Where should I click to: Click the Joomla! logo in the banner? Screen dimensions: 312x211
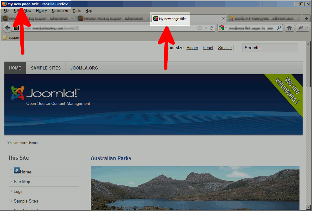pos(45,93)
